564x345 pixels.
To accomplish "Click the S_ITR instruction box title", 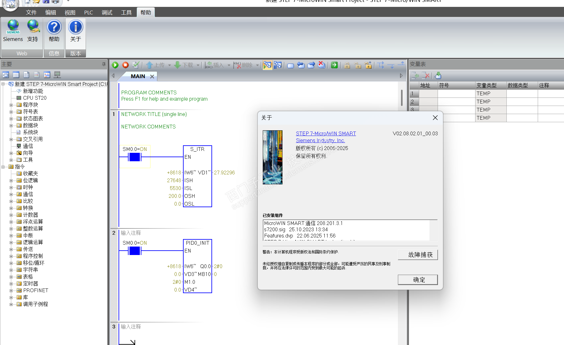I will click(197, 149).
